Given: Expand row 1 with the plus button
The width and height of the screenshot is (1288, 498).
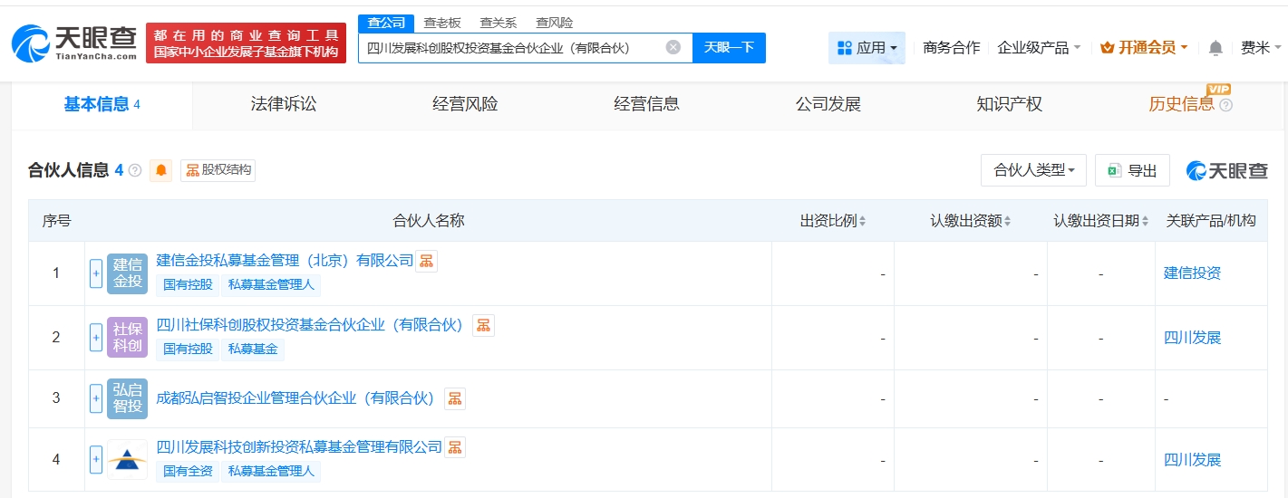Looking at the screenshot, I should click(x=96, y=273).
